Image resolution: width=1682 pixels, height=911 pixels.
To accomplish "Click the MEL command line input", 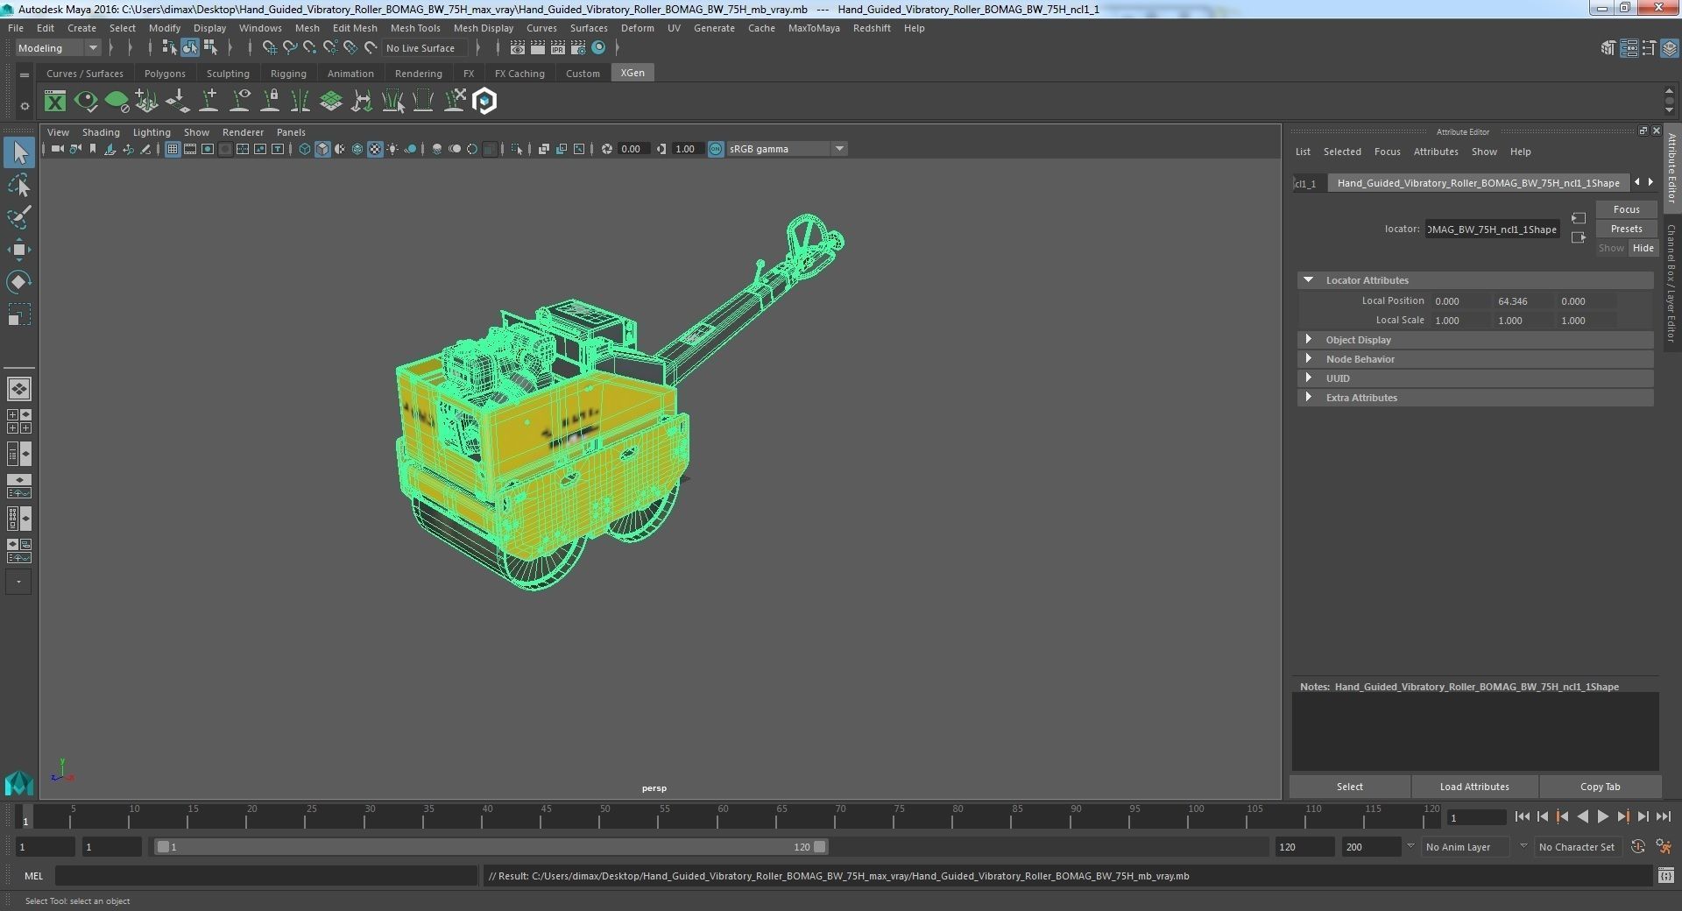I will point(266,876).
